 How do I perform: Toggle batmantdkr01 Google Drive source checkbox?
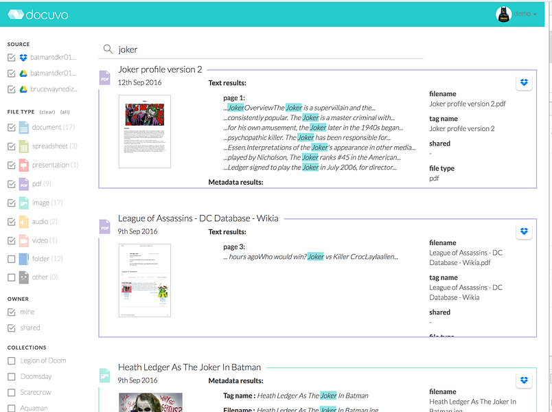(11, 73)
